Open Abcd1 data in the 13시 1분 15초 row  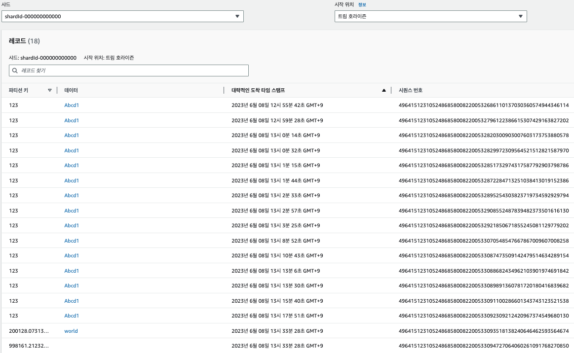[x=72, y=165]
